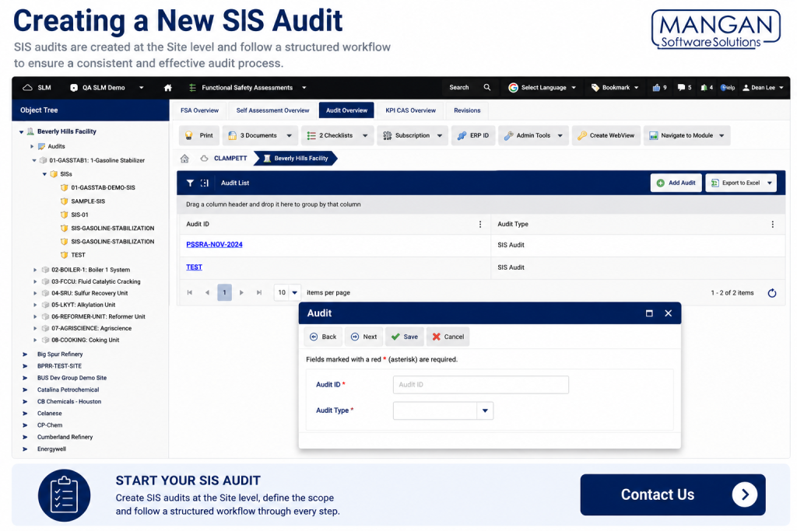Open the PSSRA-NOV-2024 audit link
The width and height of the screenshot is (797, 531).
click(214, 245)
